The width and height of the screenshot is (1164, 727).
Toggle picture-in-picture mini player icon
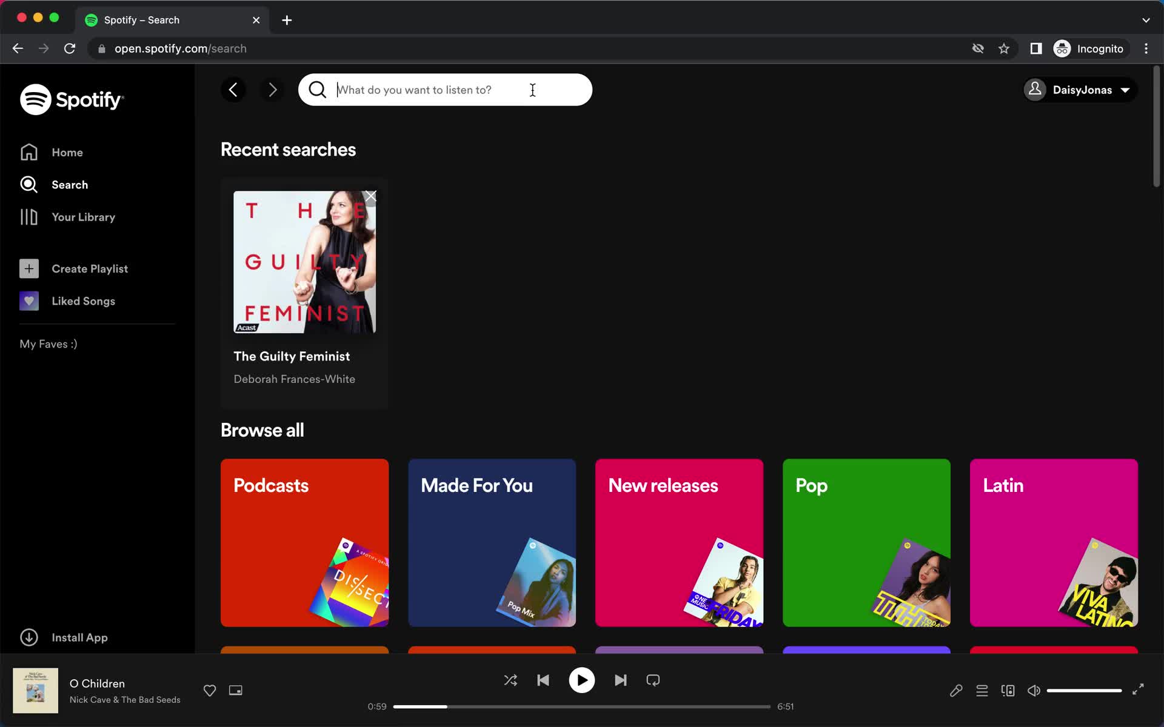[x=236, y=690]
